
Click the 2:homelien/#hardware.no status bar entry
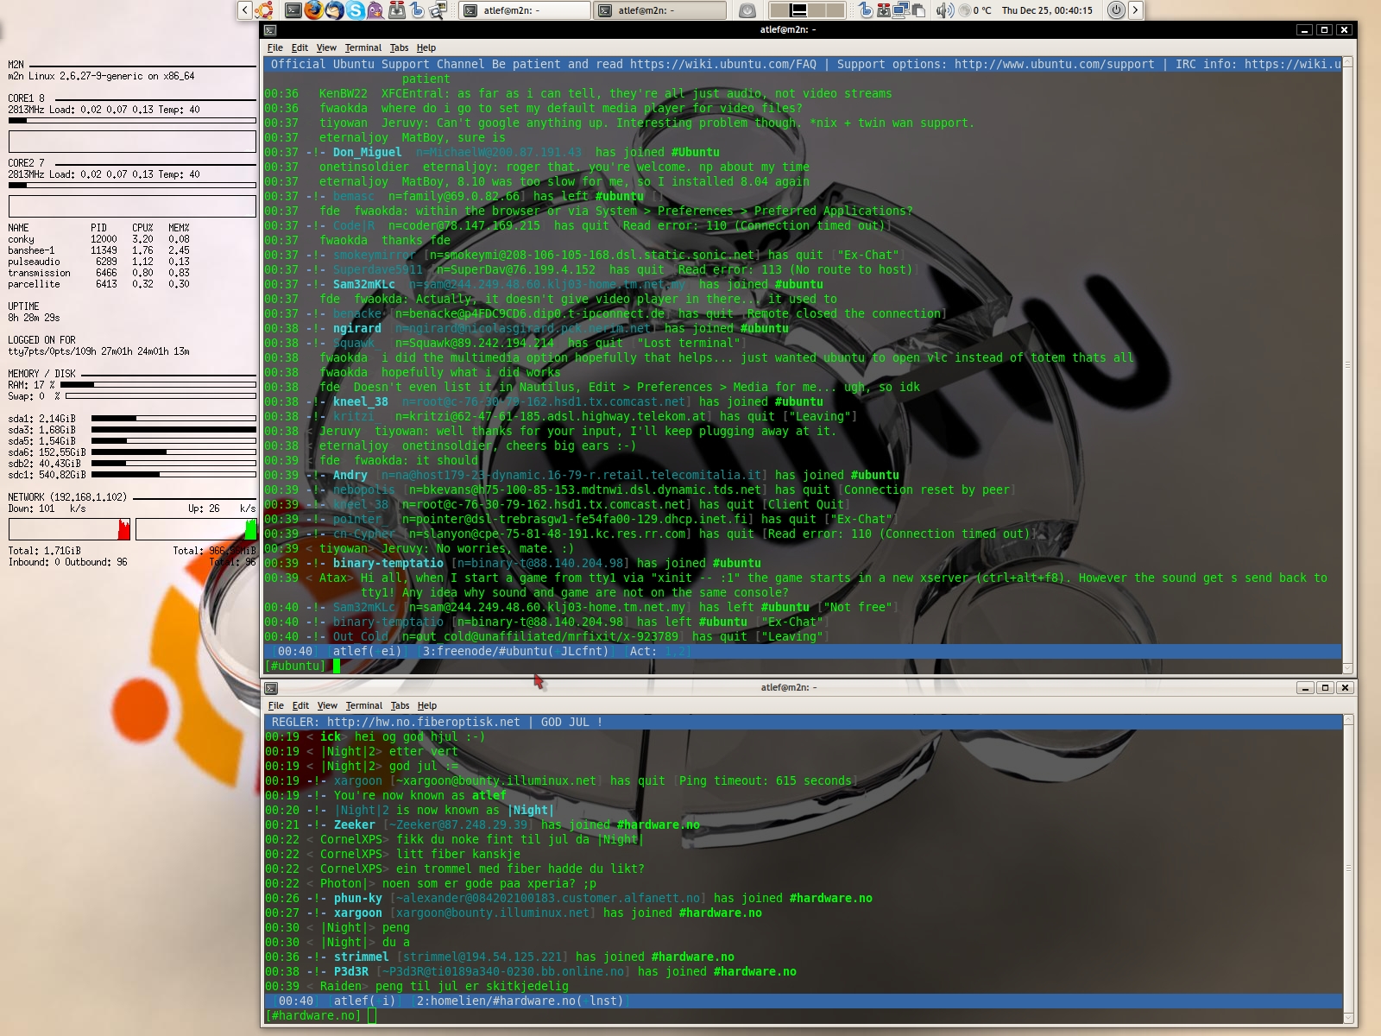pos(519,1001)
